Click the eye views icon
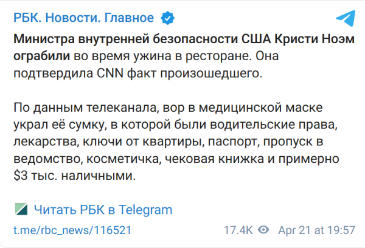This screenshot has height=248, width=365. click(263, 231)
